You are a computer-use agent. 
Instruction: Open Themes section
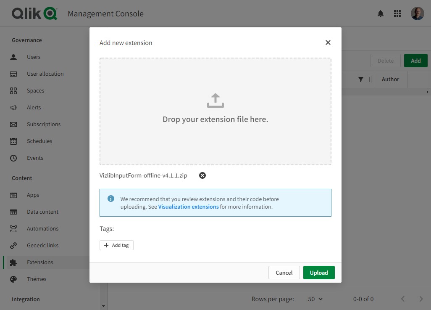tap(37, 279)
